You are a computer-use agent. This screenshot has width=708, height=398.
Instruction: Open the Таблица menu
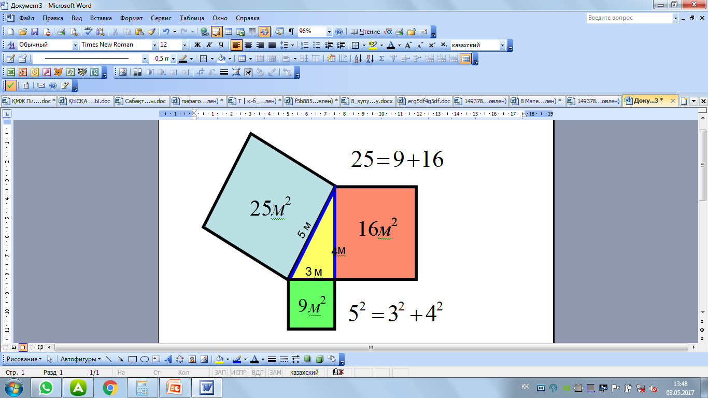pos(192,18)
